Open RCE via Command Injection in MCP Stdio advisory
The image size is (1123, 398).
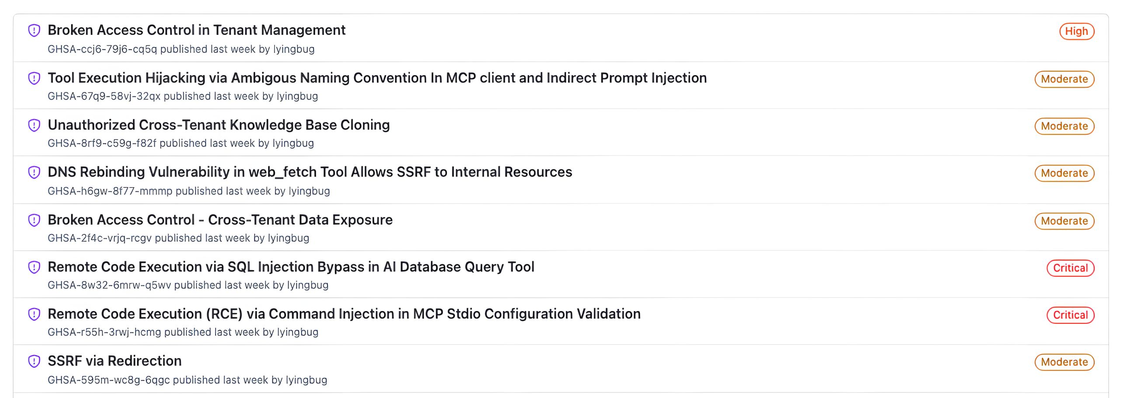click(344, 314)
